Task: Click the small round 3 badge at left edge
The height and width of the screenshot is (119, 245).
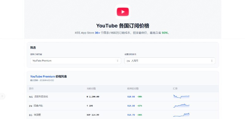Action: pos(2,96)
